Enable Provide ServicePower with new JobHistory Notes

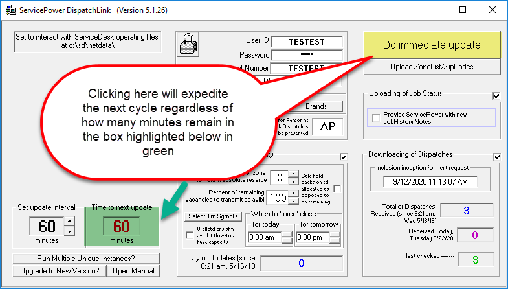click(376, 118)
